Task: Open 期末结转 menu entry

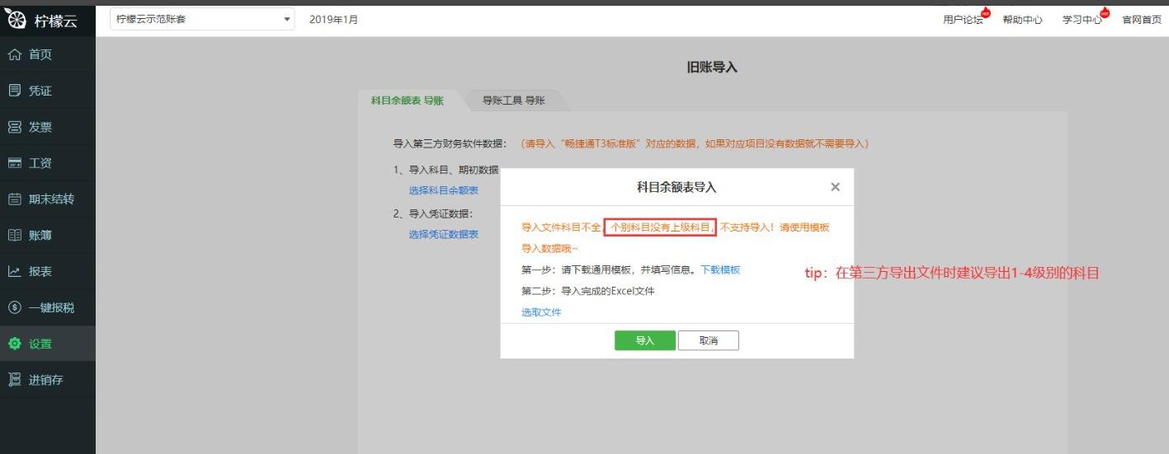Action: click(48, 199)
